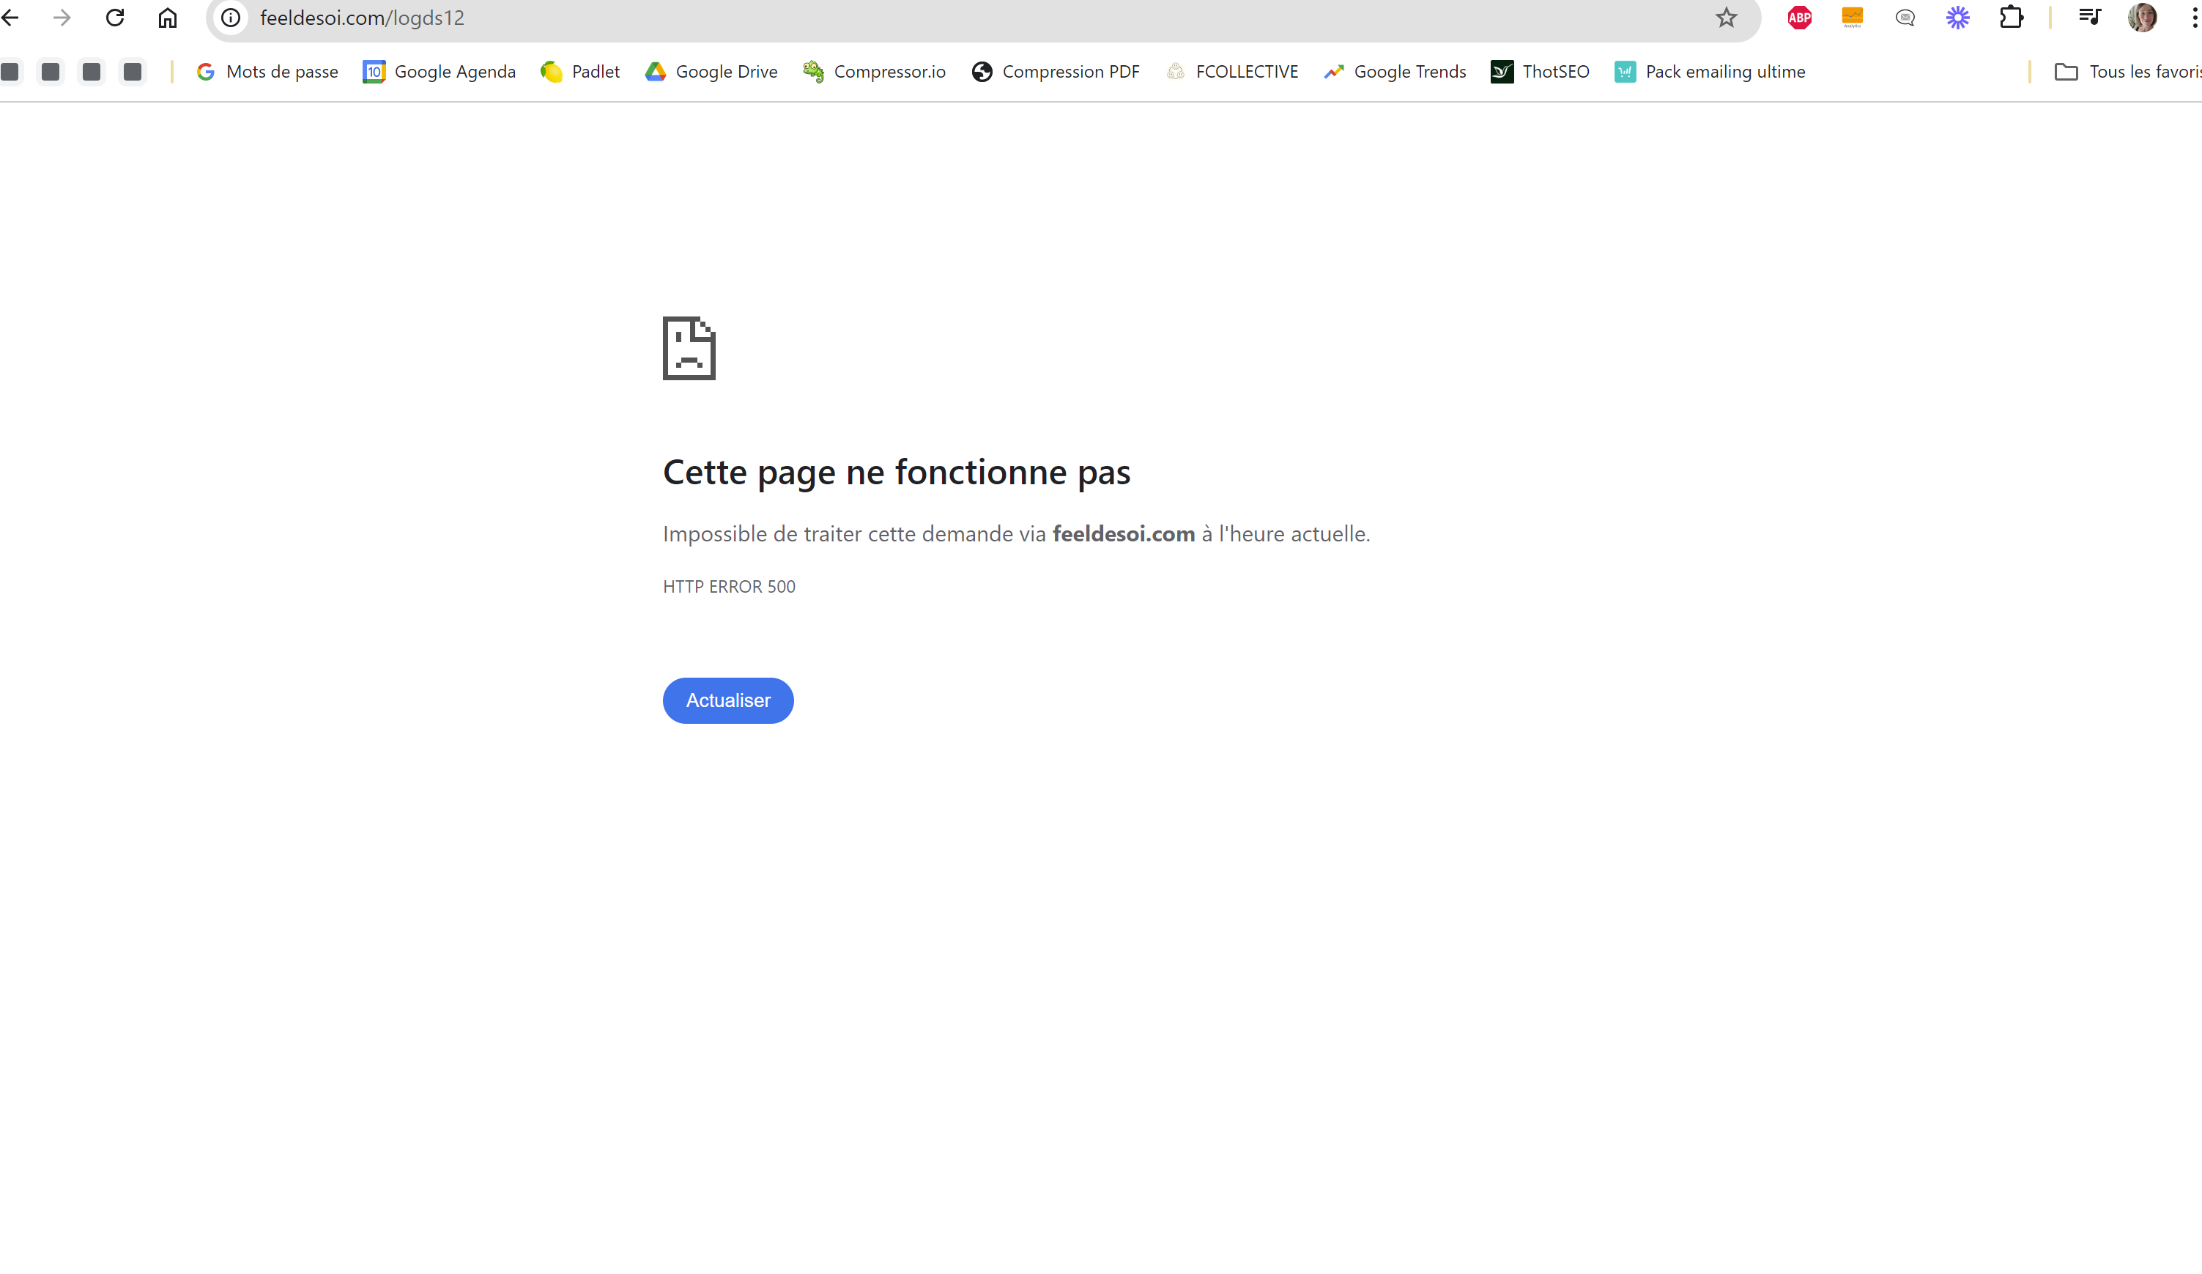
Task: Go to the browser home page
Action: coord(167,18)
